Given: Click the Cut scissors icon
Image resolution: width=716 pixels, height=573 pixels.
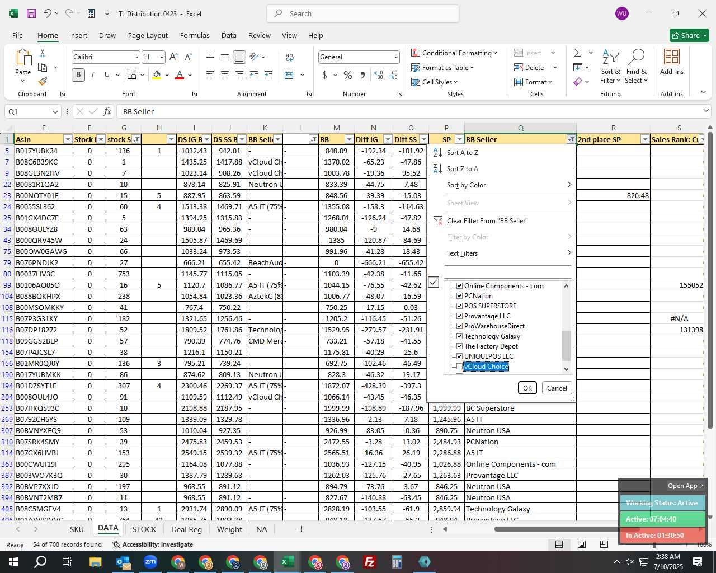Looking at the screenshot, I should 43,53.
